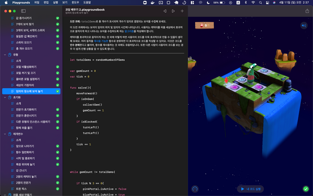Click the battery 56% indicator
Image resolution: width=313 pixels, height=196 pixels.
tap(219, 2)
